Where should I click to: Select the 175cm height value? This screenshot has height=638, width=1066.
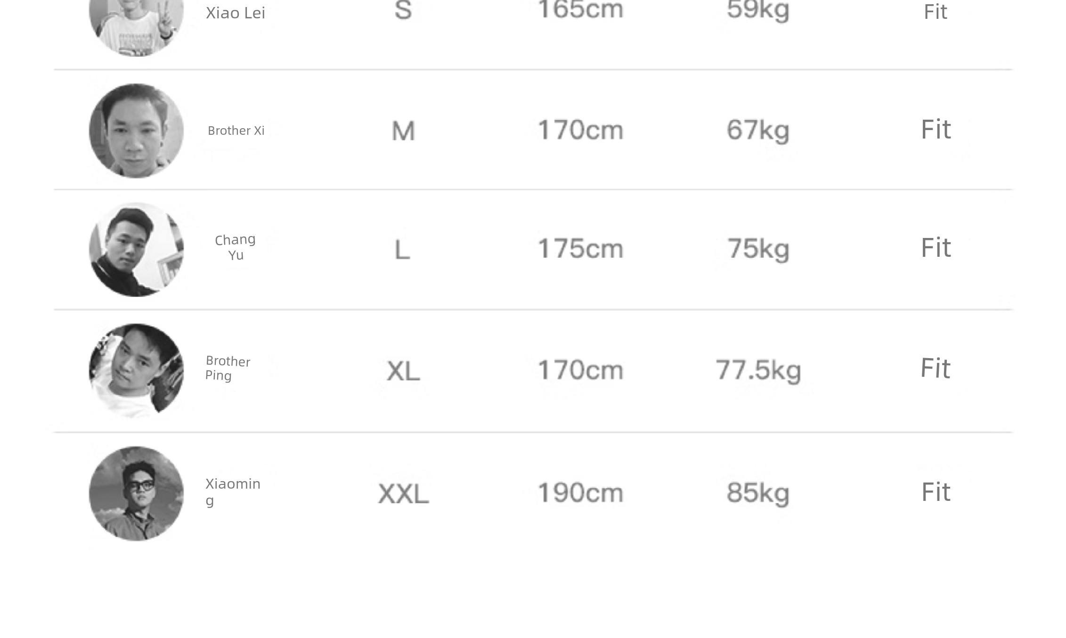(x=580, y=248)
